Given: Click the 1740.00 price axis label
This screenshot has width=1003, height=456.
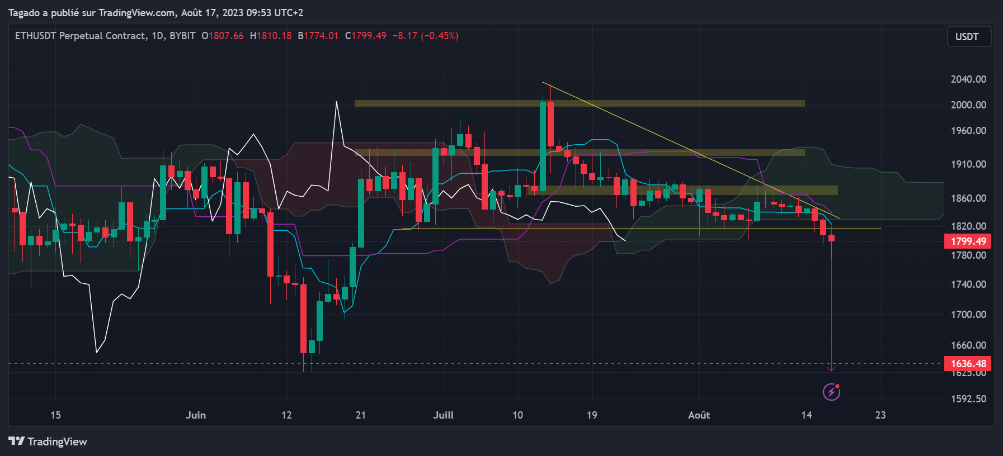Looking at the screenshot, I should (x=968, y=284).
